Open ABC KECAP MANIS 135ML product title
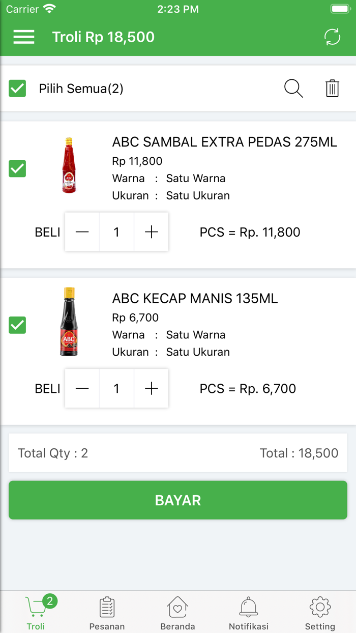This screenshot has width=356, height=633. coord(195,298)
